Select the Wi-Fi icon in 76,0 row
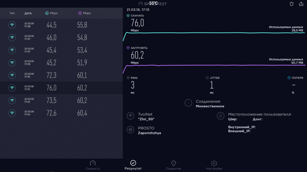The width and height of the screenshot is (307, 172). tap(12, 88)
